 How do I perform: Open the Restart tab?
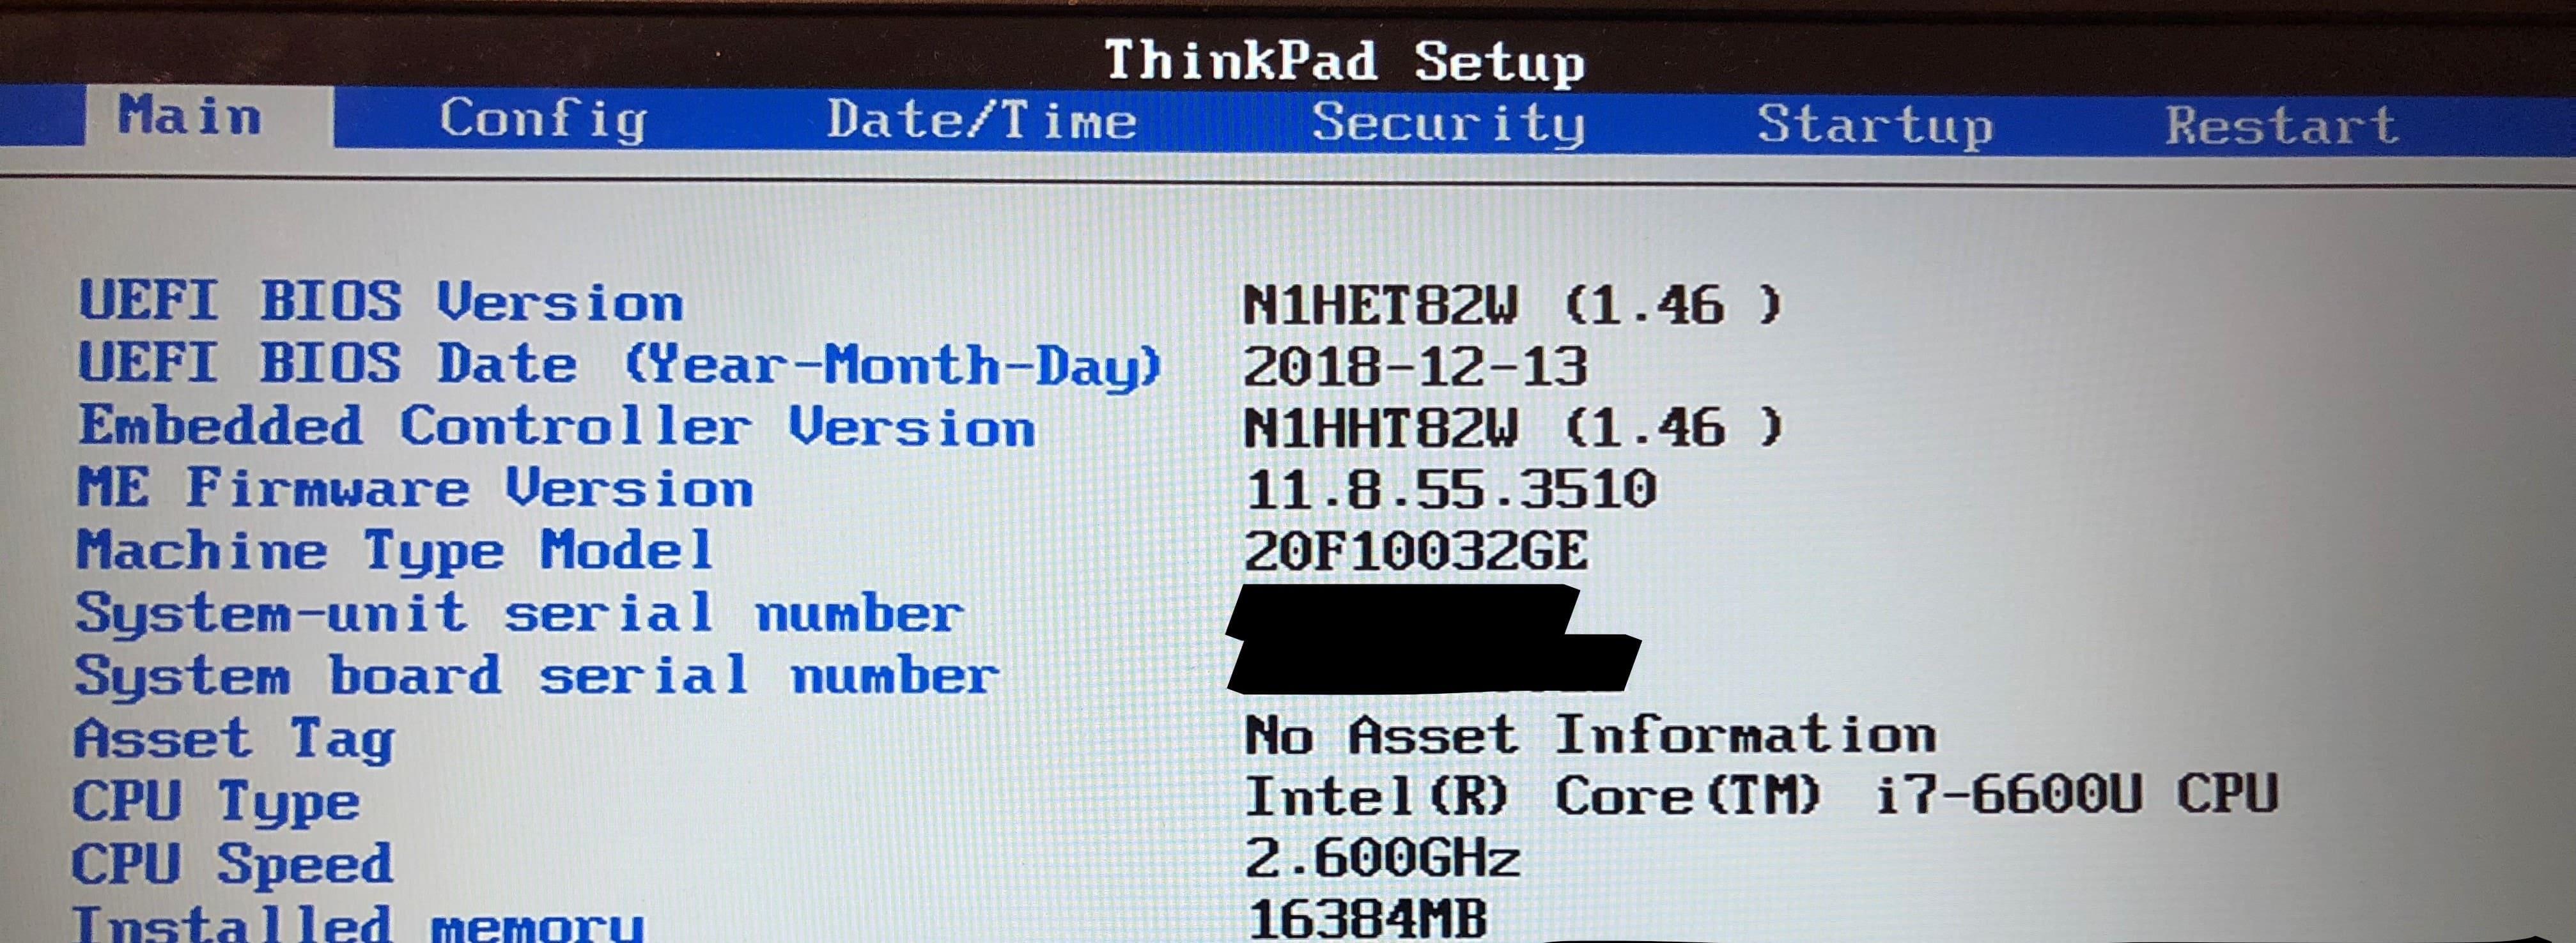tap(2282, 126)
